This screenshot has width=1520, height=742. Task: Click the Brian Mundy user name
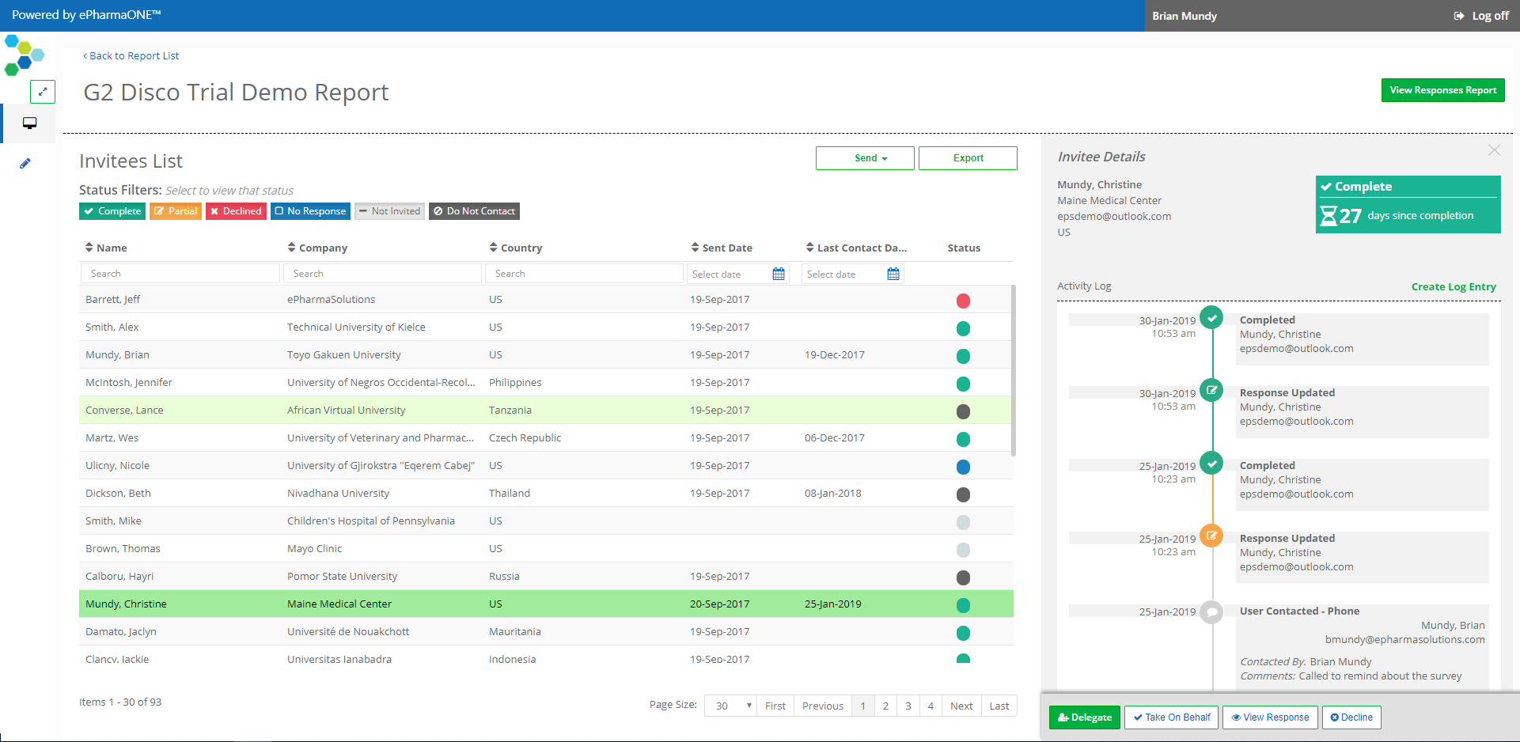[1185, 16]
